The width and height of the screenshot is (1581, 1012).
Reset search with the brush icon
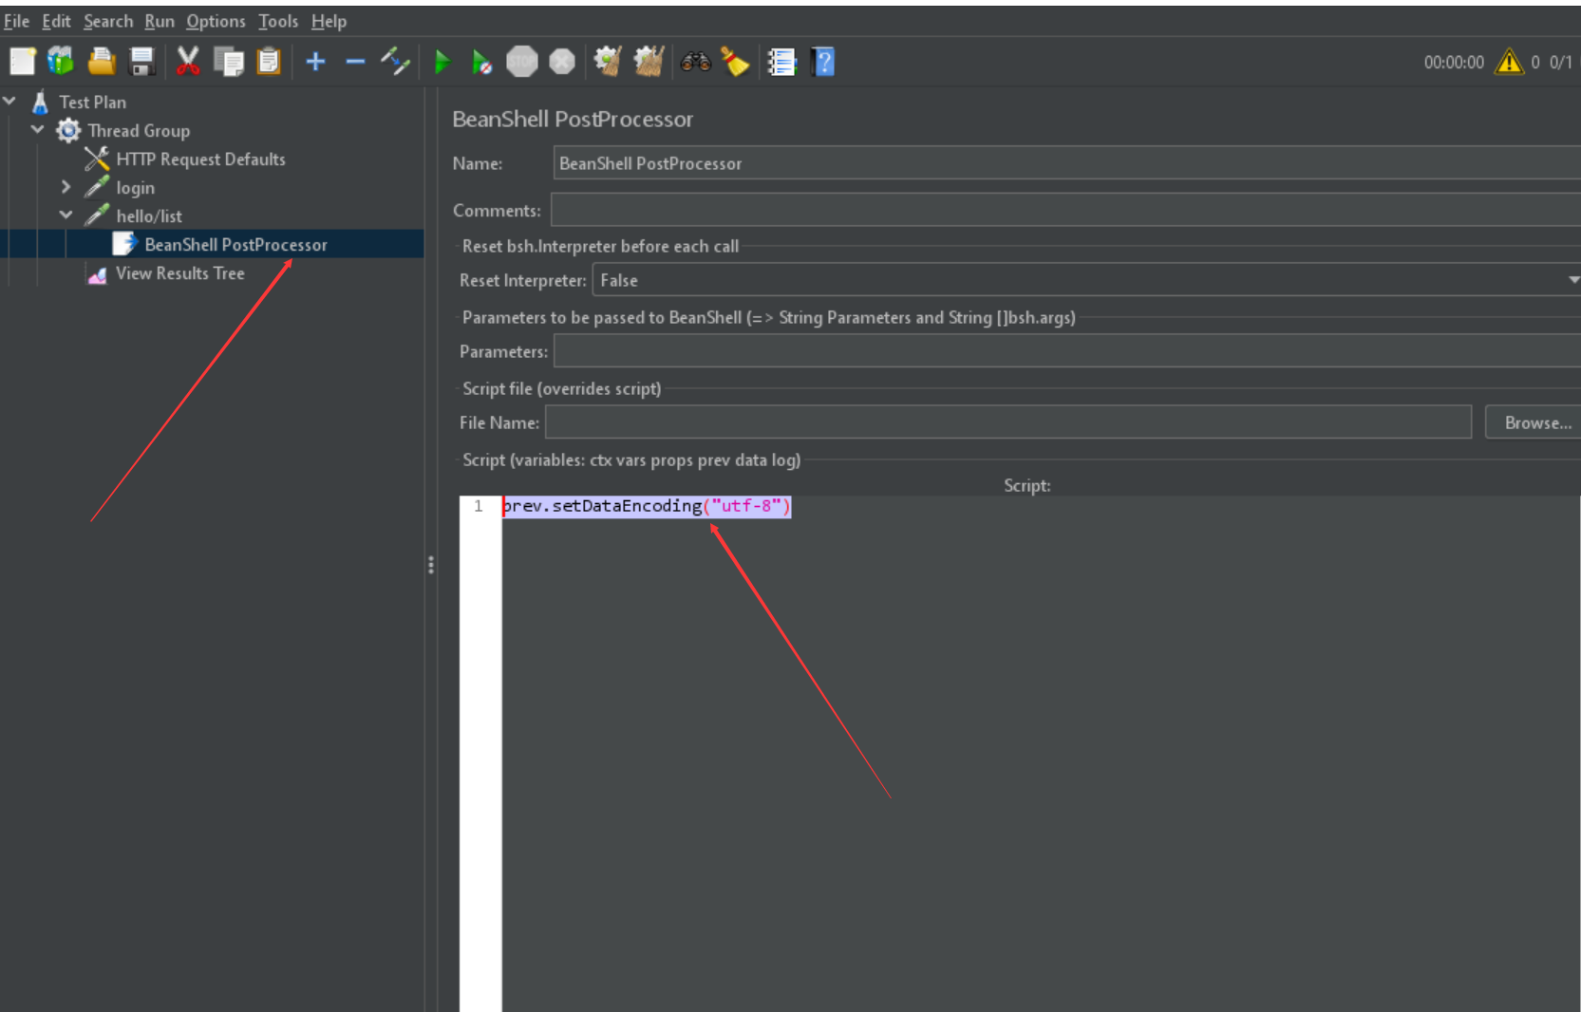(x=735, y=62)
